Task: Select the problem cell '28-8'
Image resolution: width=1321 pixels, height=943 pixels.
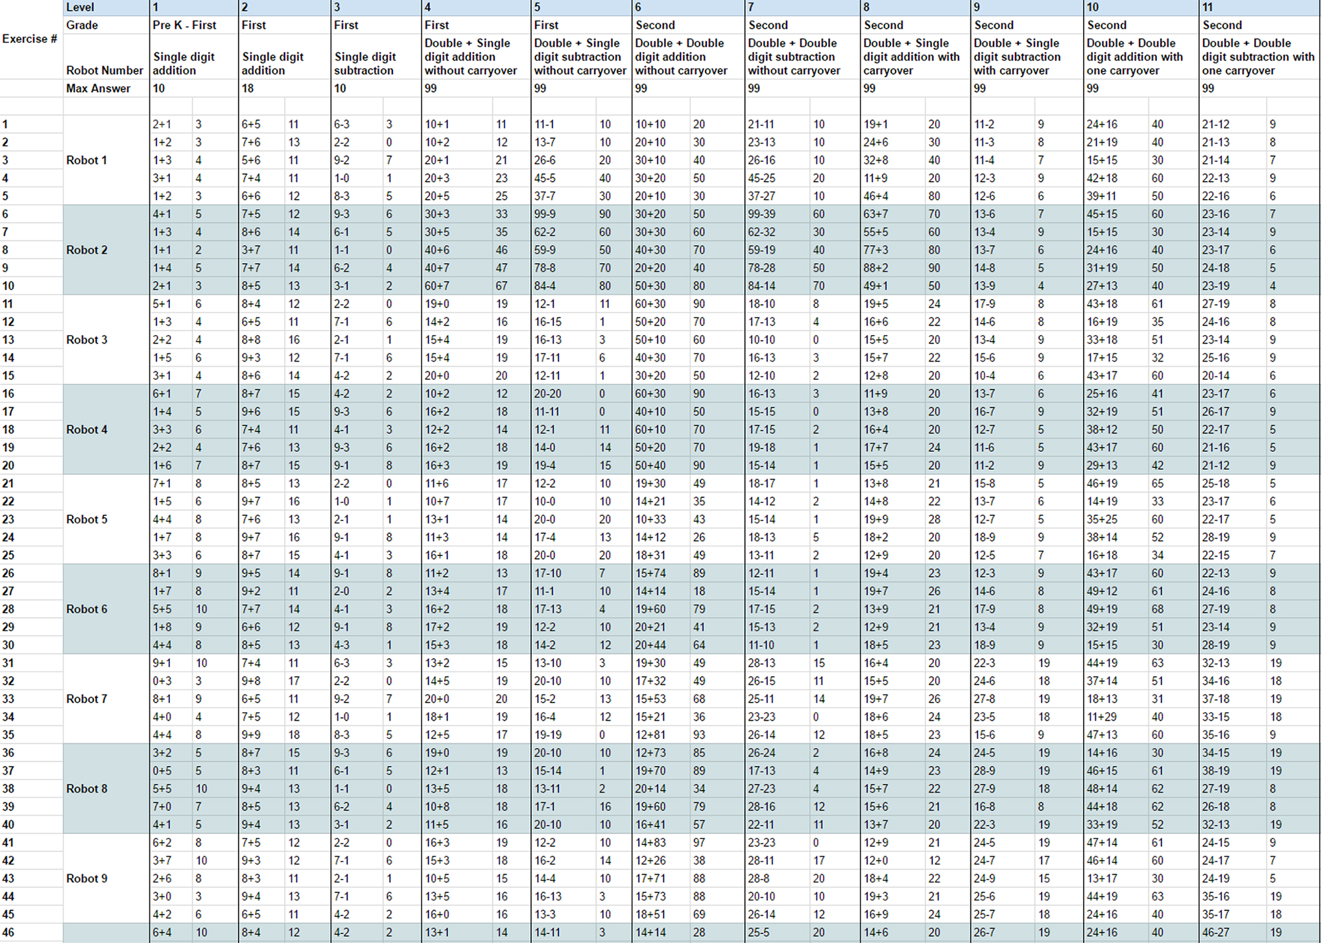Action: [777, 878]
